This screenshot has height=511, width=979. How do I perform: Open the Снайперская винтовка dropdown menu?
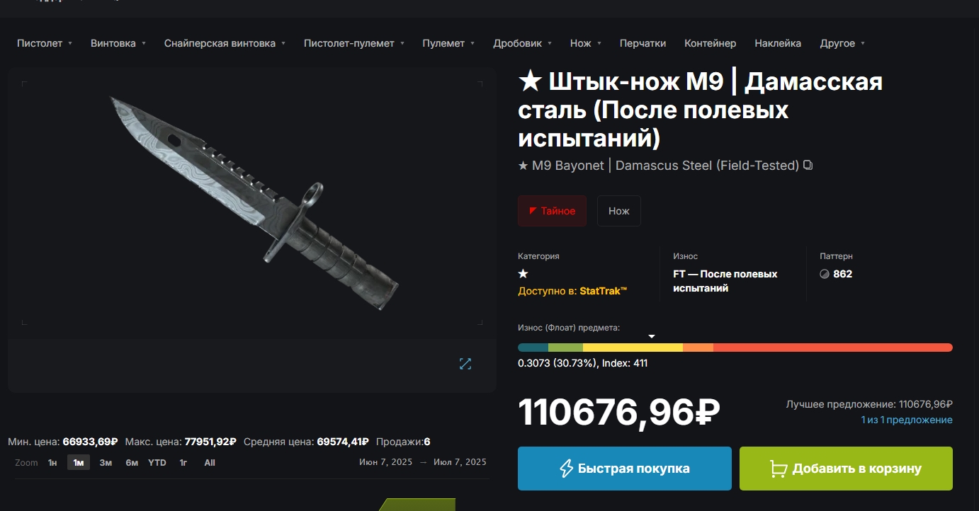tap(225, 43)
